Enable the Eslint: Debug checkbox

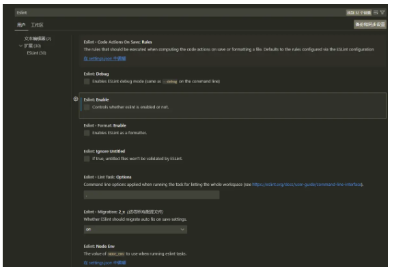[x=87, y=82]
